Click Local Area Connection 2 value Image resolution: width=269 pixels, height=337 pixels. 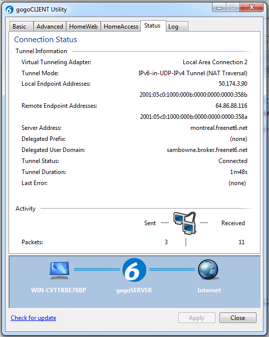(x=215, y=62)
